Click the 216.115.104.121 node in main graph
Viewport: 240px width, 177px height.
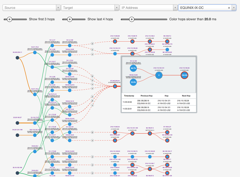(x=115, y=53)
